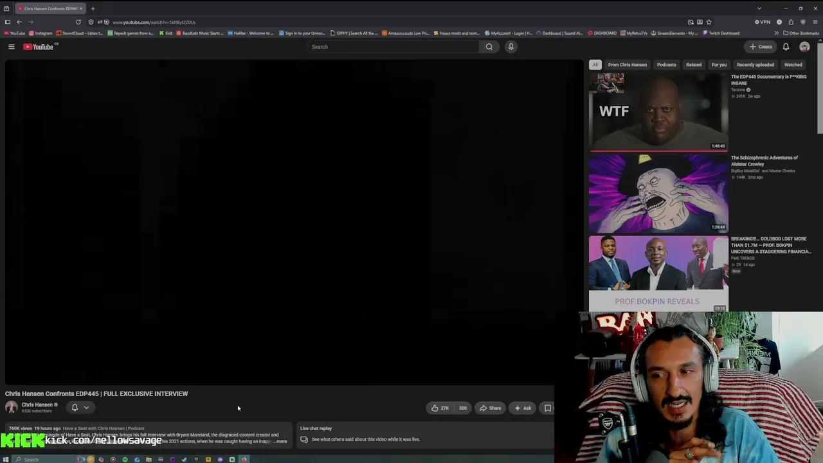Click 'See what others said' live chat text
Screen dimensions: 823x463
pyautogui.click(x=366, y=439)
